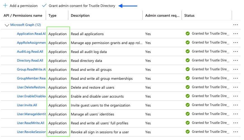Open the User.DeleteRestore permission link
The image size is (244, 140).
[31, 87]
